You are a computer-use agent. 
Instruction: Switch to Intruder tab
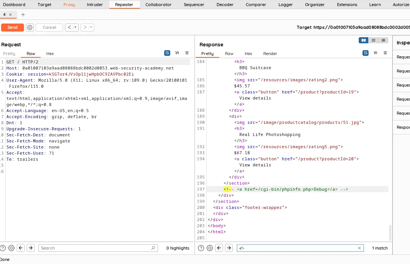tap(95, 5)
